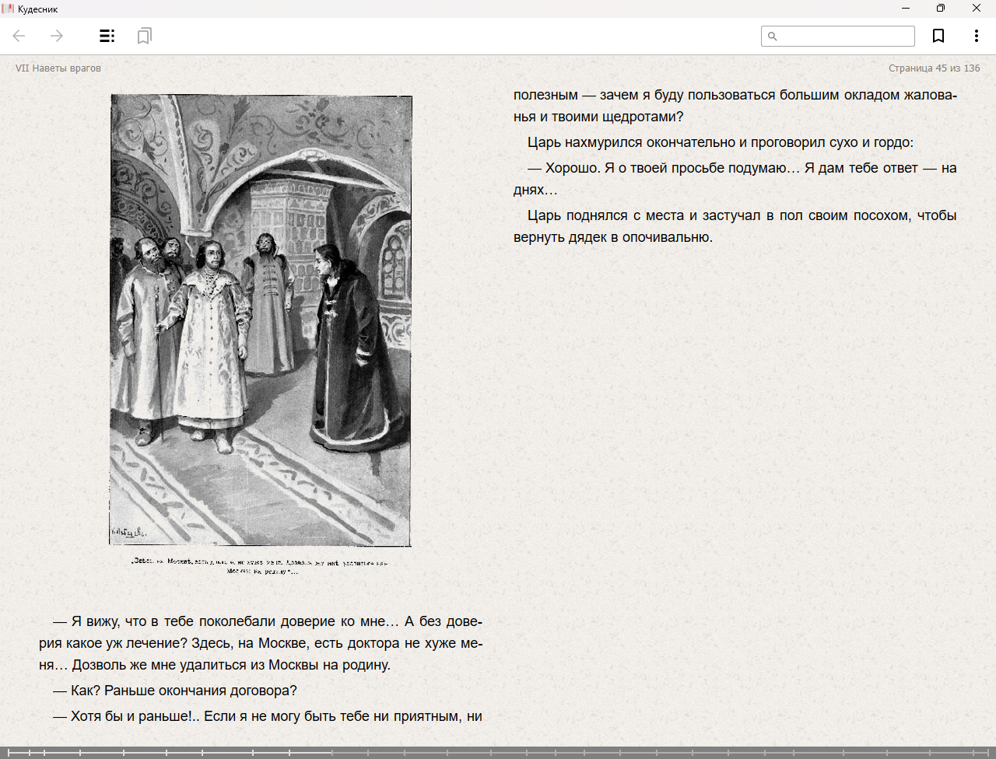Click the reading progress bar at bottom
996x759 pixels.
(x=498, y=752)
